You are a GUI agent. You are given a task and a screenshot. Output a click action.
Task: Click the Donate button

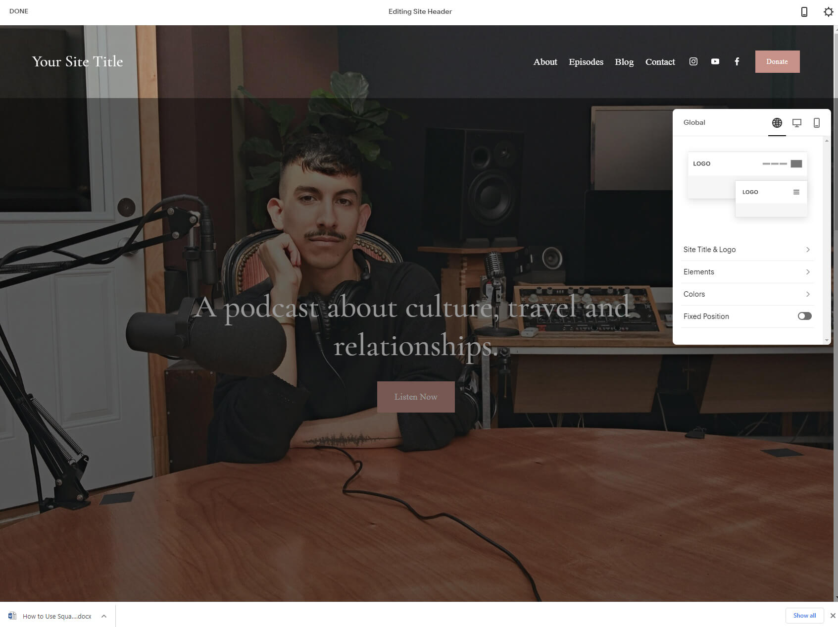tap(777, 61)
